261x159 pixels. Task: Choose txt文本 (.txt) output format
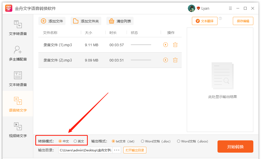(113, 141)
